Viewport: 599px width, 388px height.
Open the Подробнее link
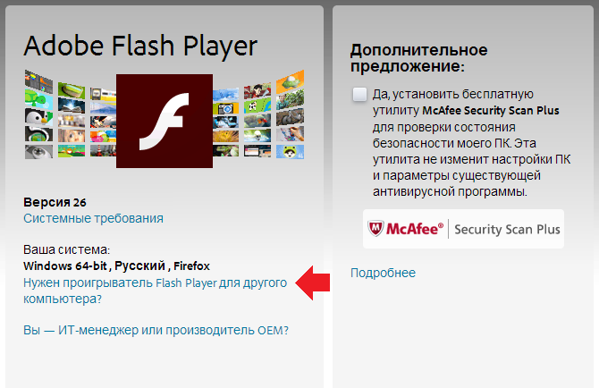click(x=383, y=273)
